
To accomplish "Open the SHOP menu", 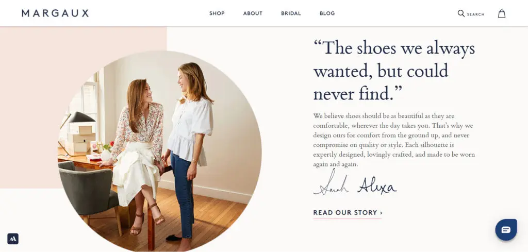I will tap(217, 13).
